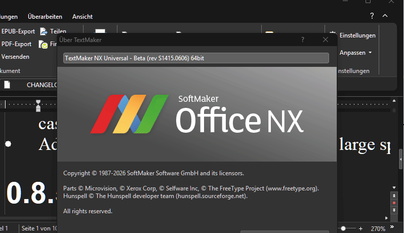Click the help icon in Über TextMaker dialog
The width and height of the screenshot is (404, 233).
click(x=303, y=40)
